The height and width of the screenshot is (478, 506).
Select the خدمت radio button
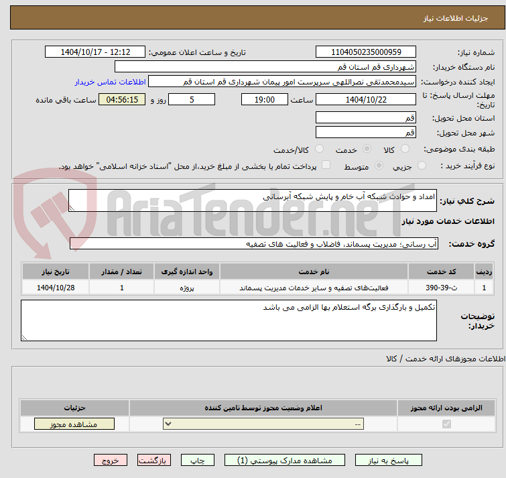(x=367, y=149)
